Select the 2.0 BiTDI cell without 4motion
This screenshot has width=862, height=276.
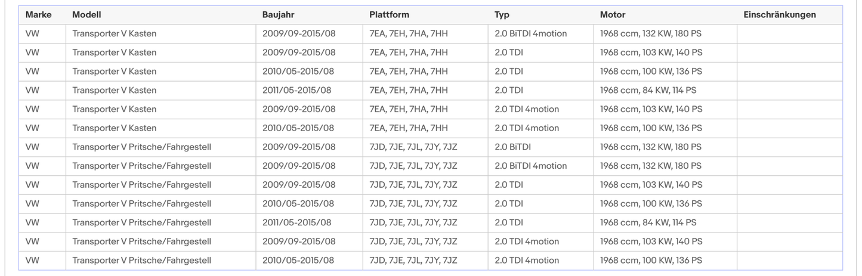click(513, 147)
